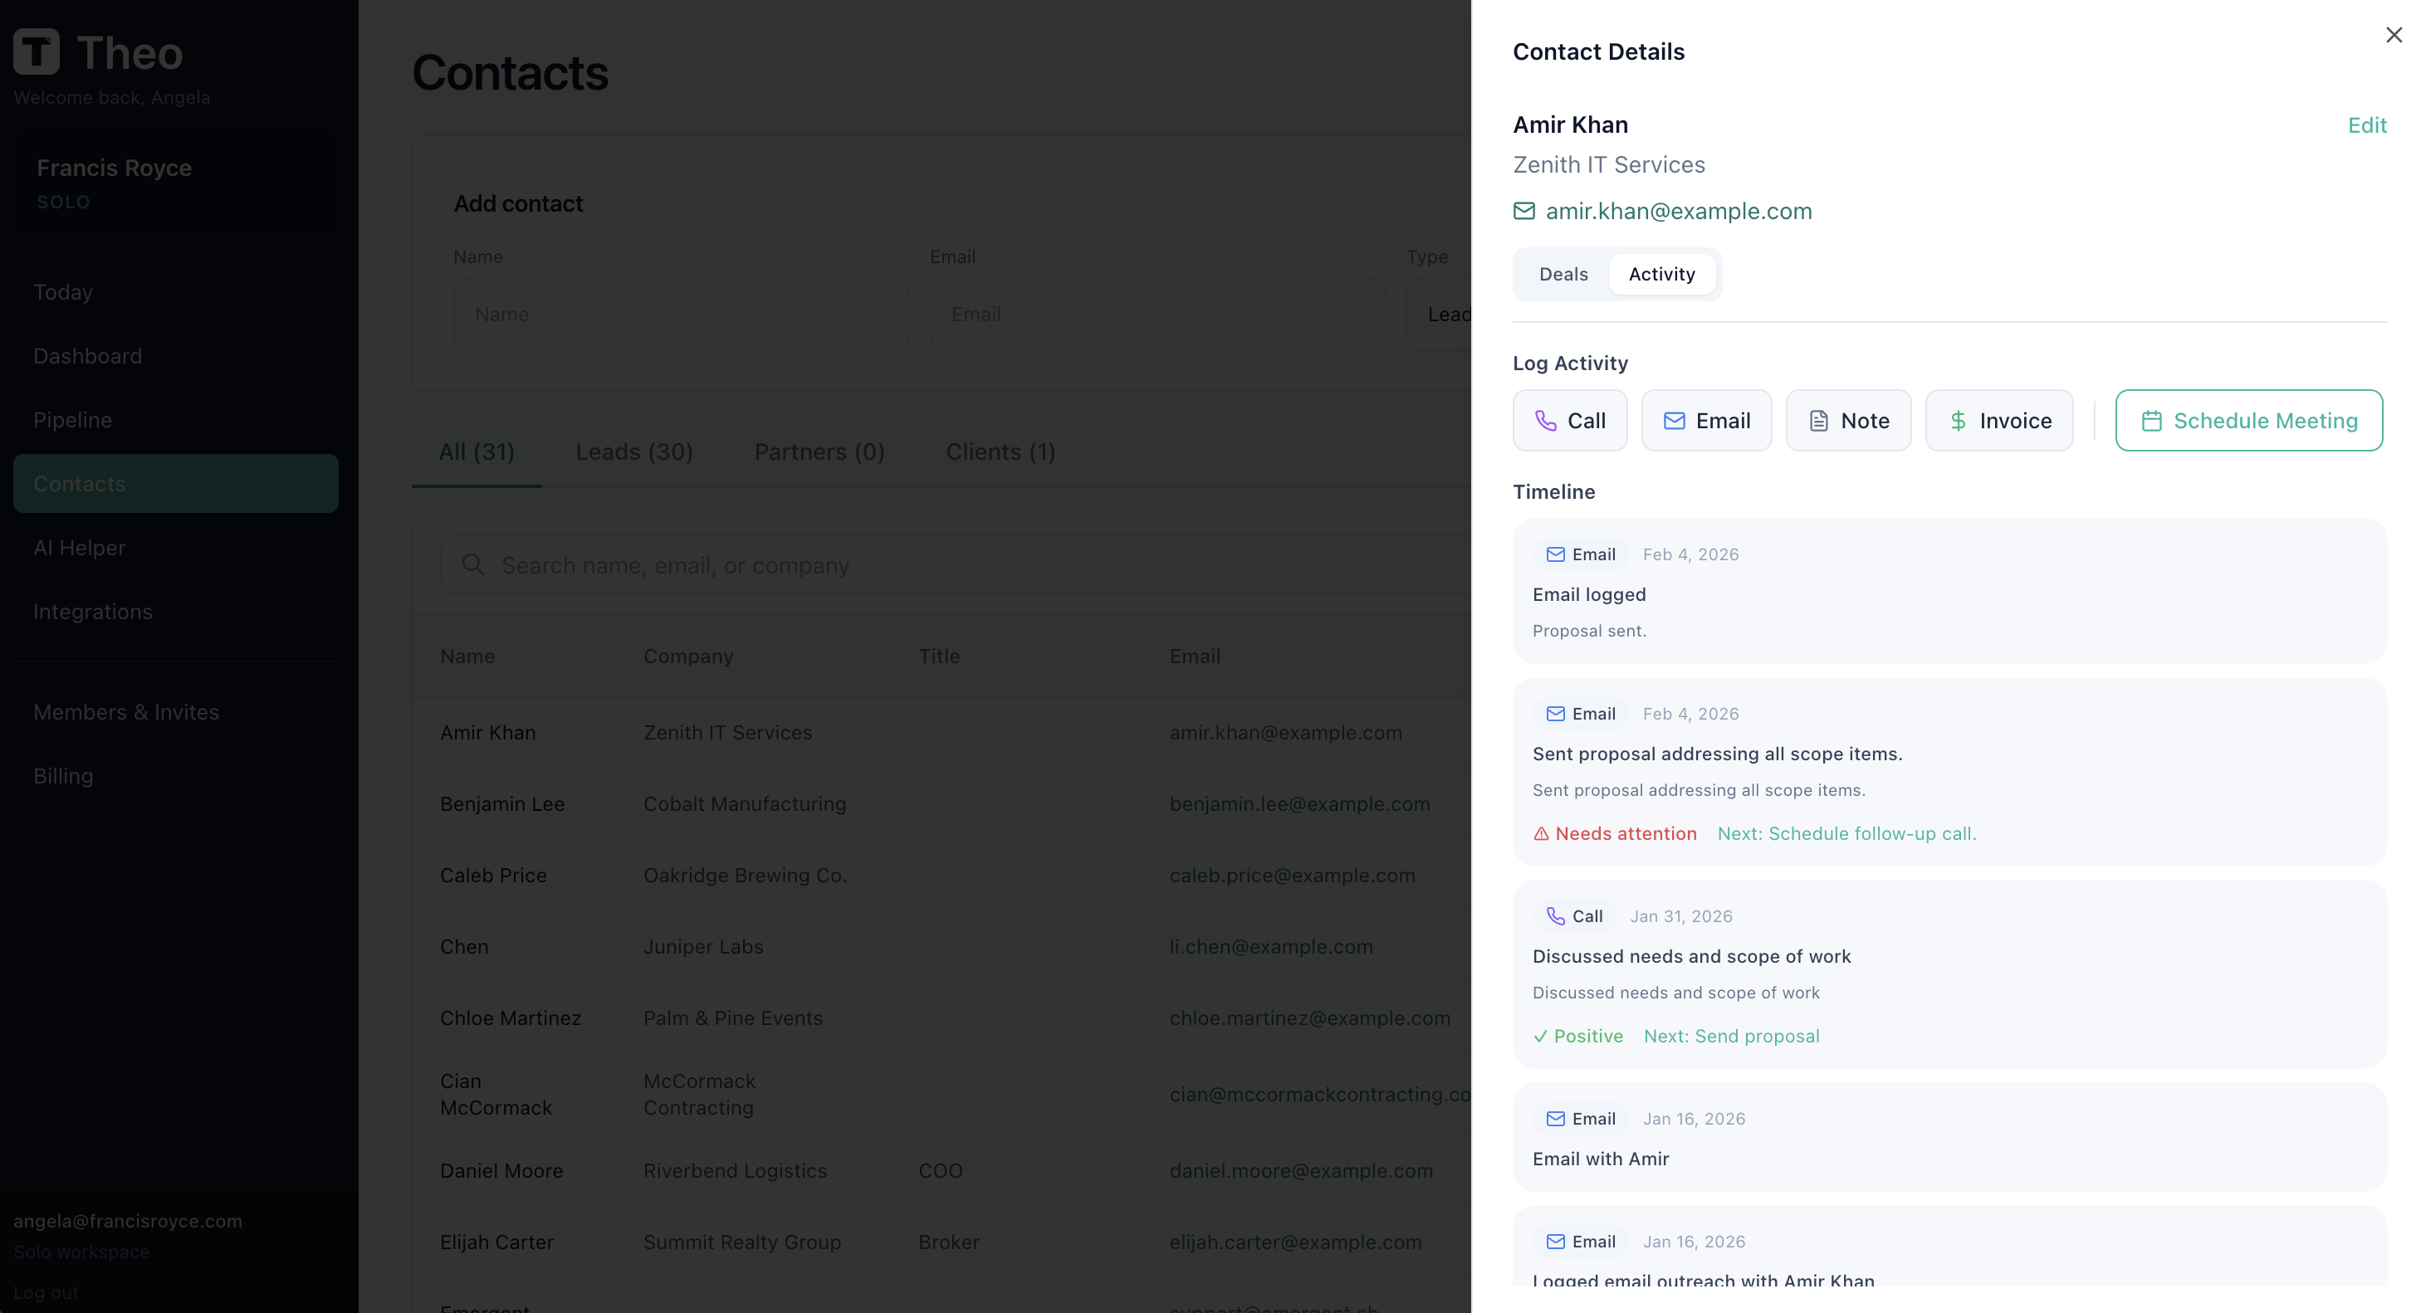The width and height of the screenshot is (2426, 1313).
Task: Open the Jan 16 Email with Amir entry
Action: click(x=1600, y=1159)
